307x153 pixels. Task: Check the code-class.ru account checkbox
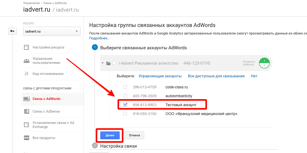click(x=125, y=87)
